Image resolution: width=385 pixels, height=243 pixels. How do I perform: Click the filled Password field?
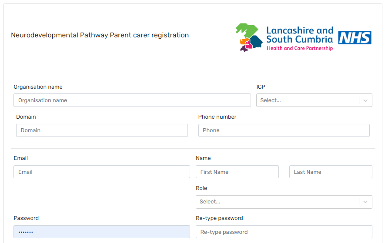(x=102, y=232)
